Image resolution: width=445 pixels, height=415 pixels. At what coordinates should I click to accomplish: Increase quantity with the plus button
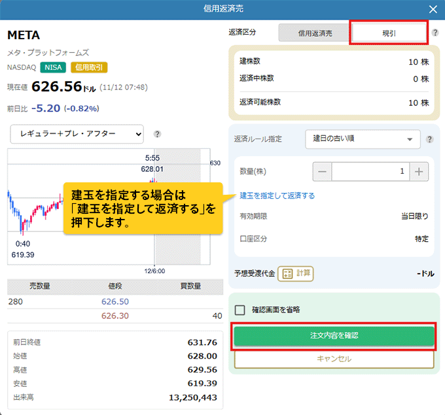coord(419,172)
